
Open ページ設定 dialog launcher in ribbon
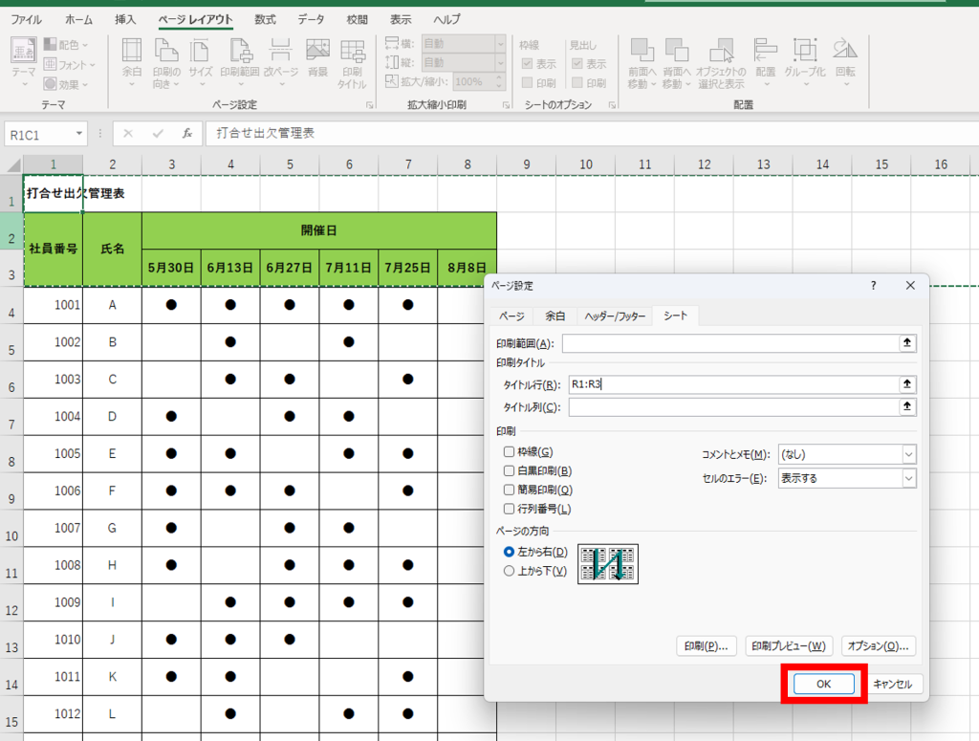click(370, 105)
